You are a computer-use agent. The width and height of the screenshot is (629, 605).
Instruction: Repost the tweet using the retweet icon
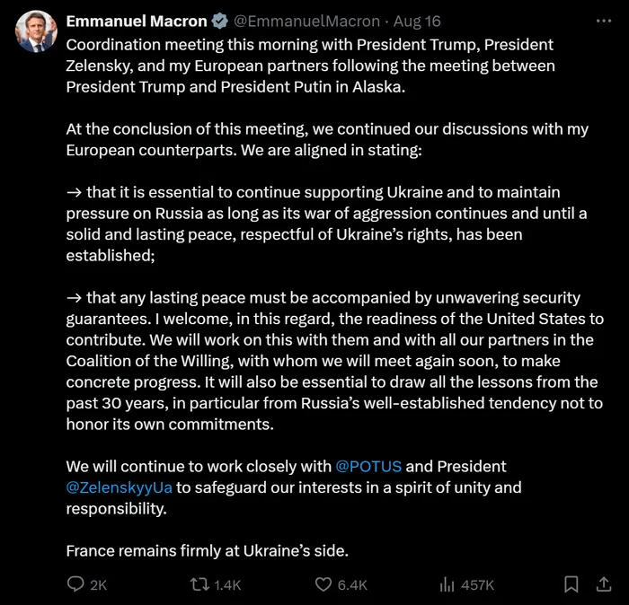tap(200, 584)
